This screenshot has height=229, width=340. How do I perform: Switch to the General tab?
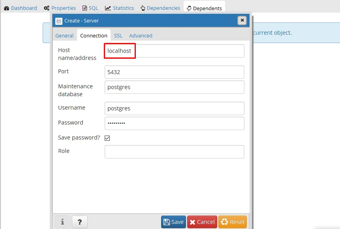pos(64,35)
